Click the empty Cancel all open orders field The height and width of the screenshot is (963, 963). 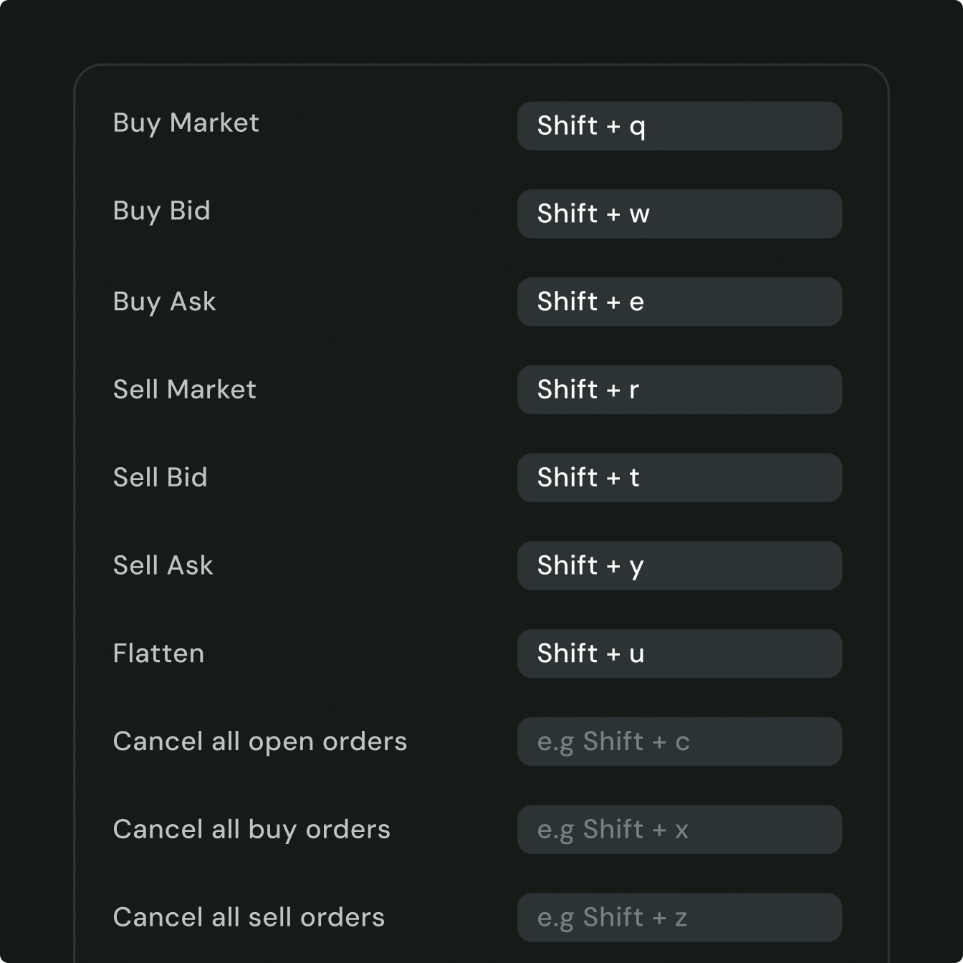679,742
